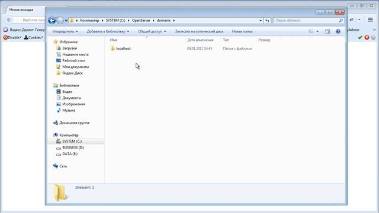
Task: Click the red cross icon in browser toolbar
Action: point(367,37)
